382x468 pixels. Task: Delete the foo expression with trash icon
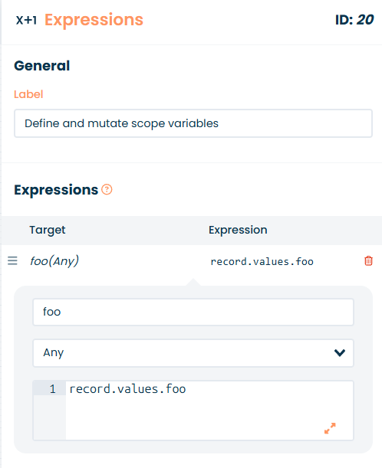tap(368, 261)
